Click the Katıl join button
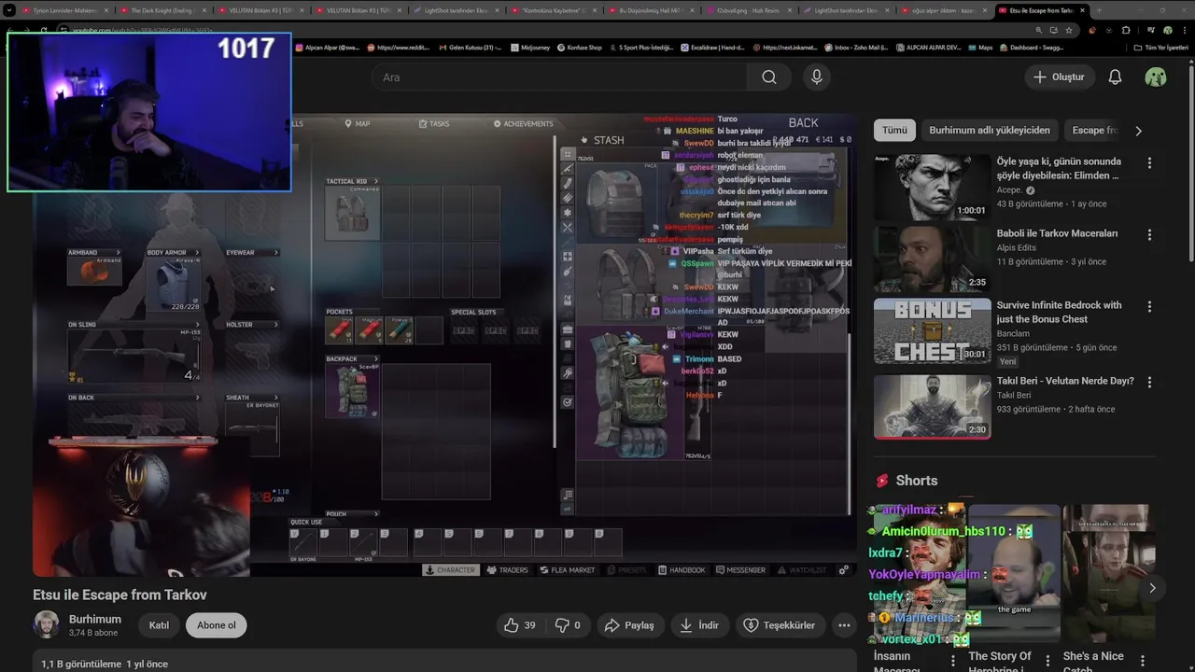The width and height of the screenshot is (1195, 672). 159,625
